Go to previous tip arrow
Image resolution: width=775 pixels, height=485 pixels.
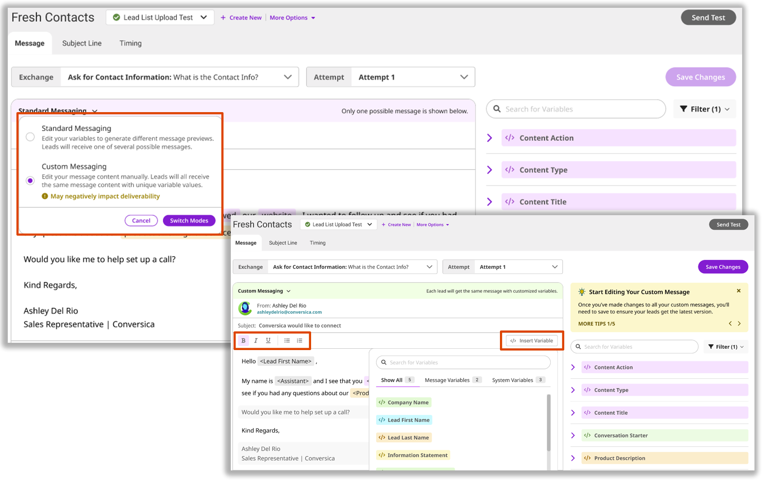(730, 324)
